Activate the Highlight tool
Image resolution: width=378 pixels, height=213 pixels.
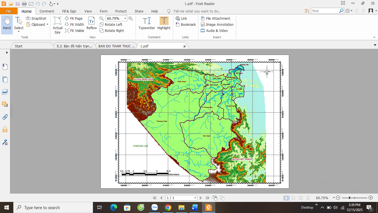pos(164,23)
